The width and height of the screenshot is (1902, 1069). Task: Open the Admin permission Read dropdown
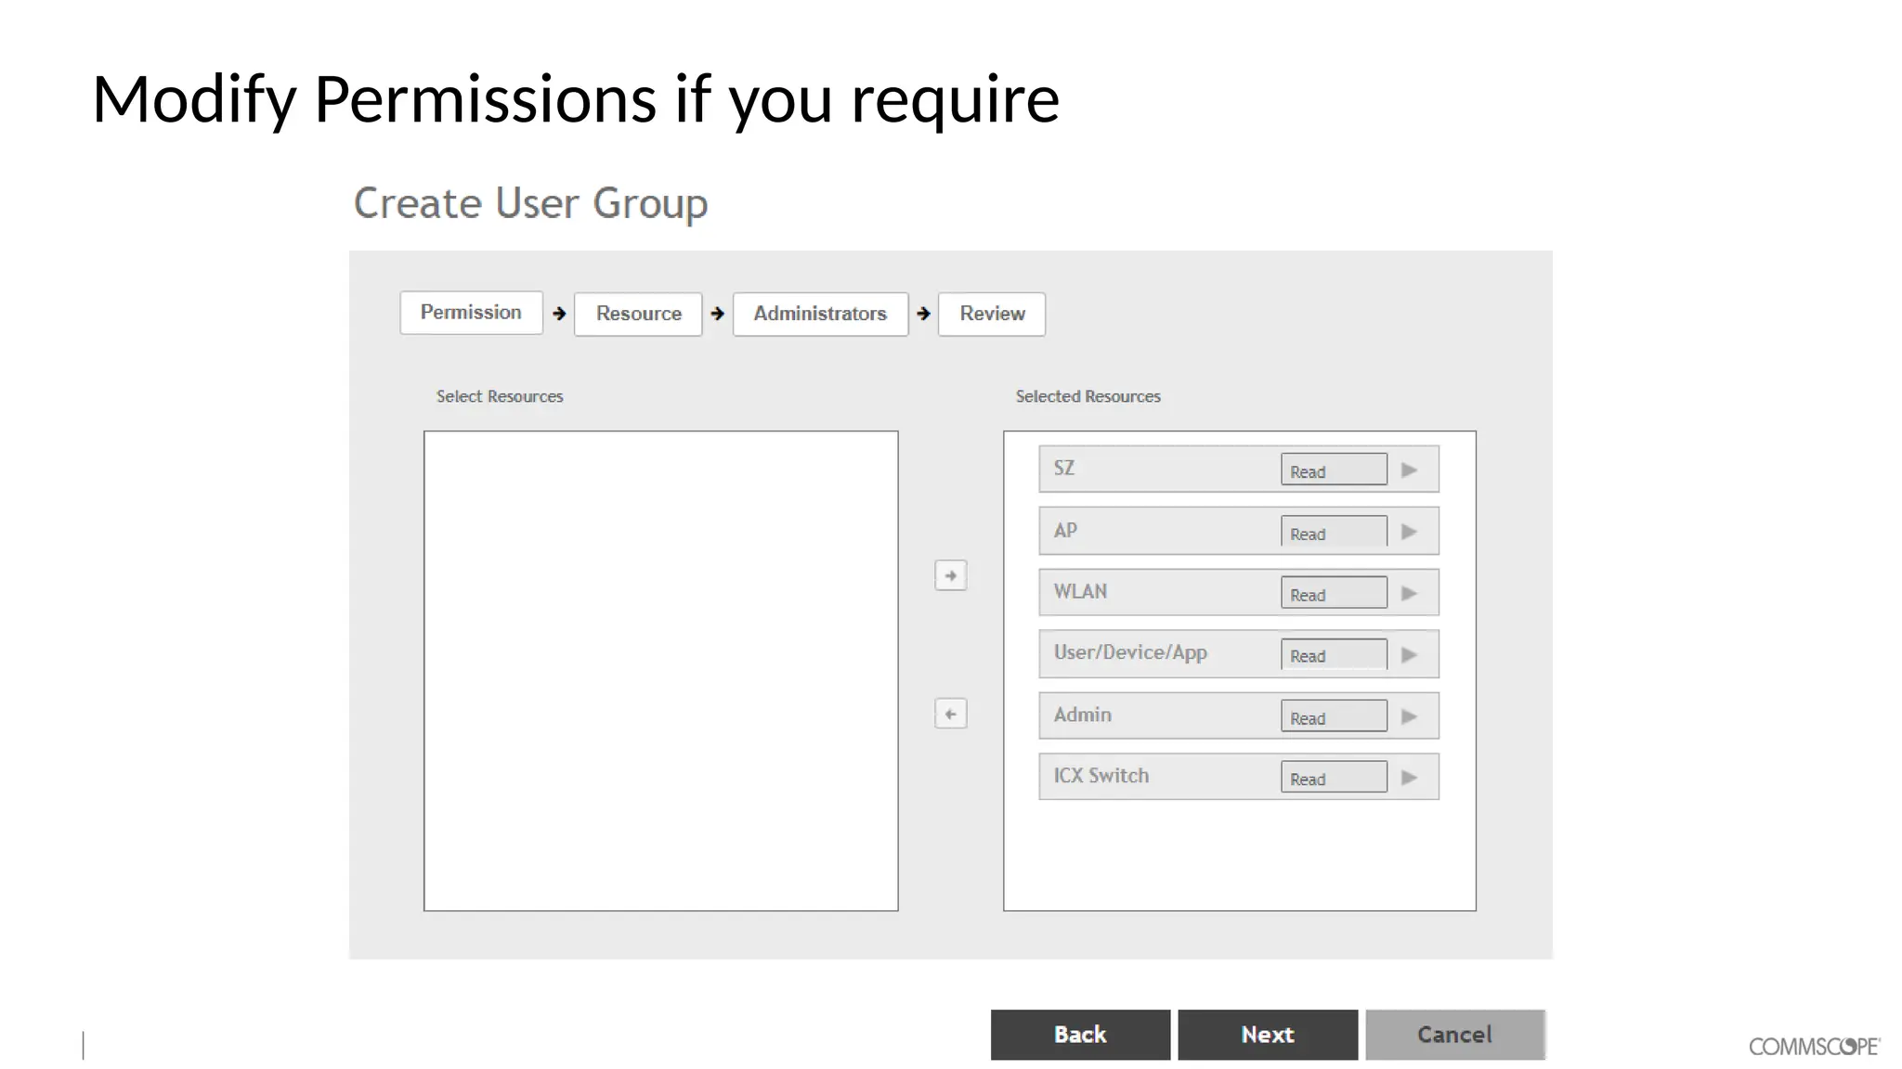pyautogui.click(x=1334, y=716)
